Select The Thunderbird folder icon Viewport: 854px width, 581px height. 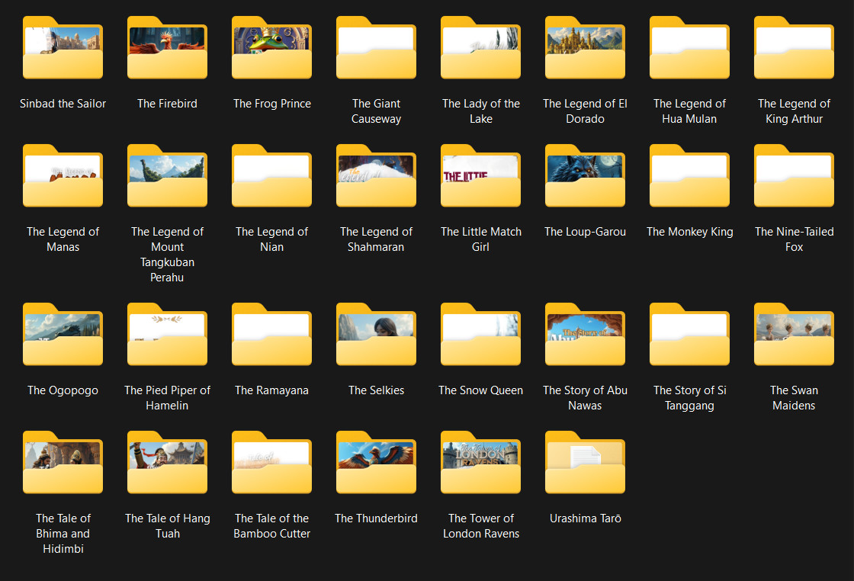pos(377,462)
